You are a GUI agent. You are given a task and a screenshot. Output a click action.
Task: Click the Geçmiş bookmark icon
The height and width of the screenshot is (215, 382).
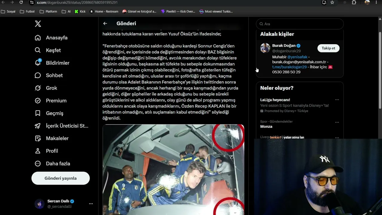click(x=38, y=113)
